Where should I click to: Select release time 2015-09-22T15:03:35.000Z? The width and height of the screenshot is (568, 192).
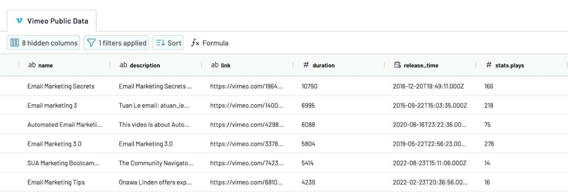430,105
